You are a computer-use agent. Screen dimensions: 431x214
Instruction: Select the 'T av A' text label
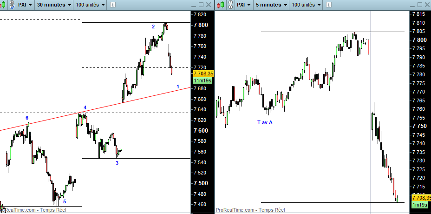click(265, 122)
